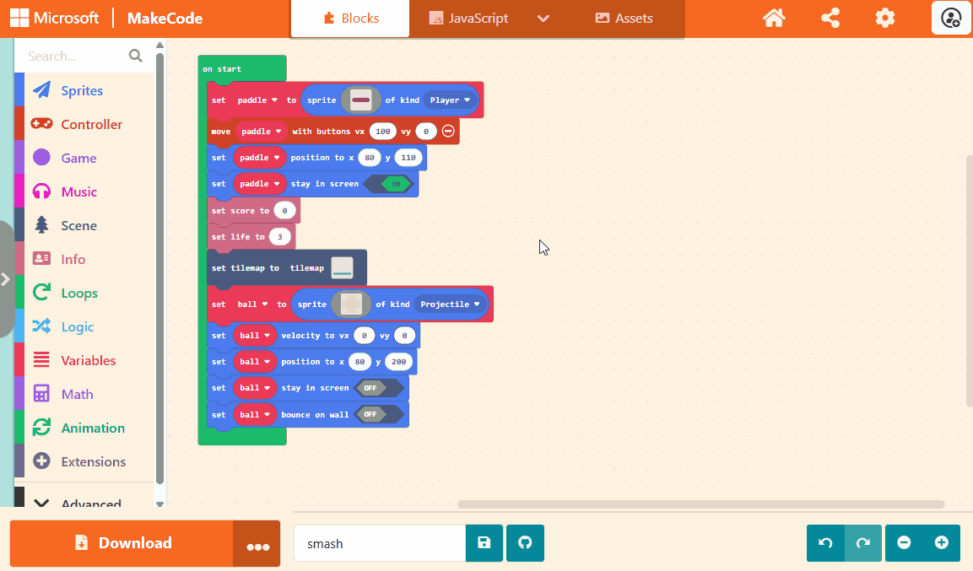Click the user profile sign-in icon
973x571 pixels.
click(x=951, y=18)
